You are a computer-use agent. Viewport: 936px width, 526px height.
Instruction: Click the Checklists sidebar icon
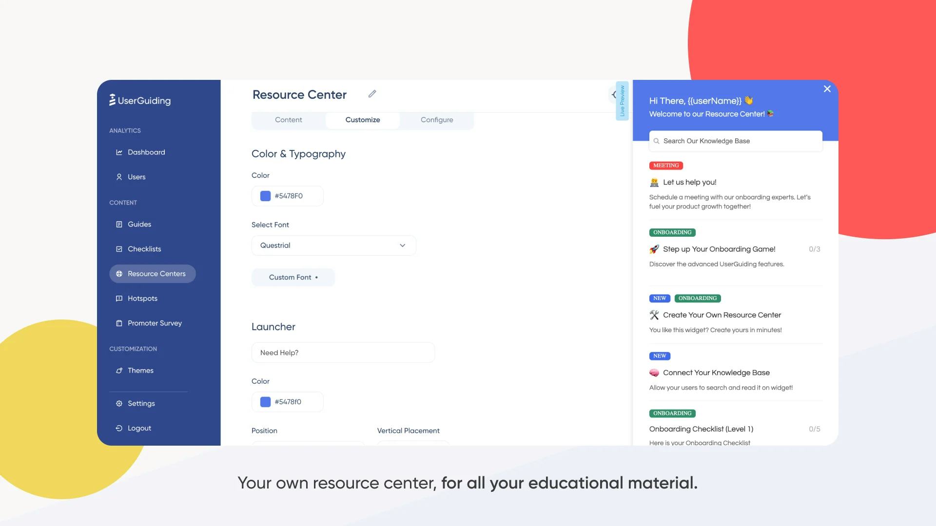119,248
